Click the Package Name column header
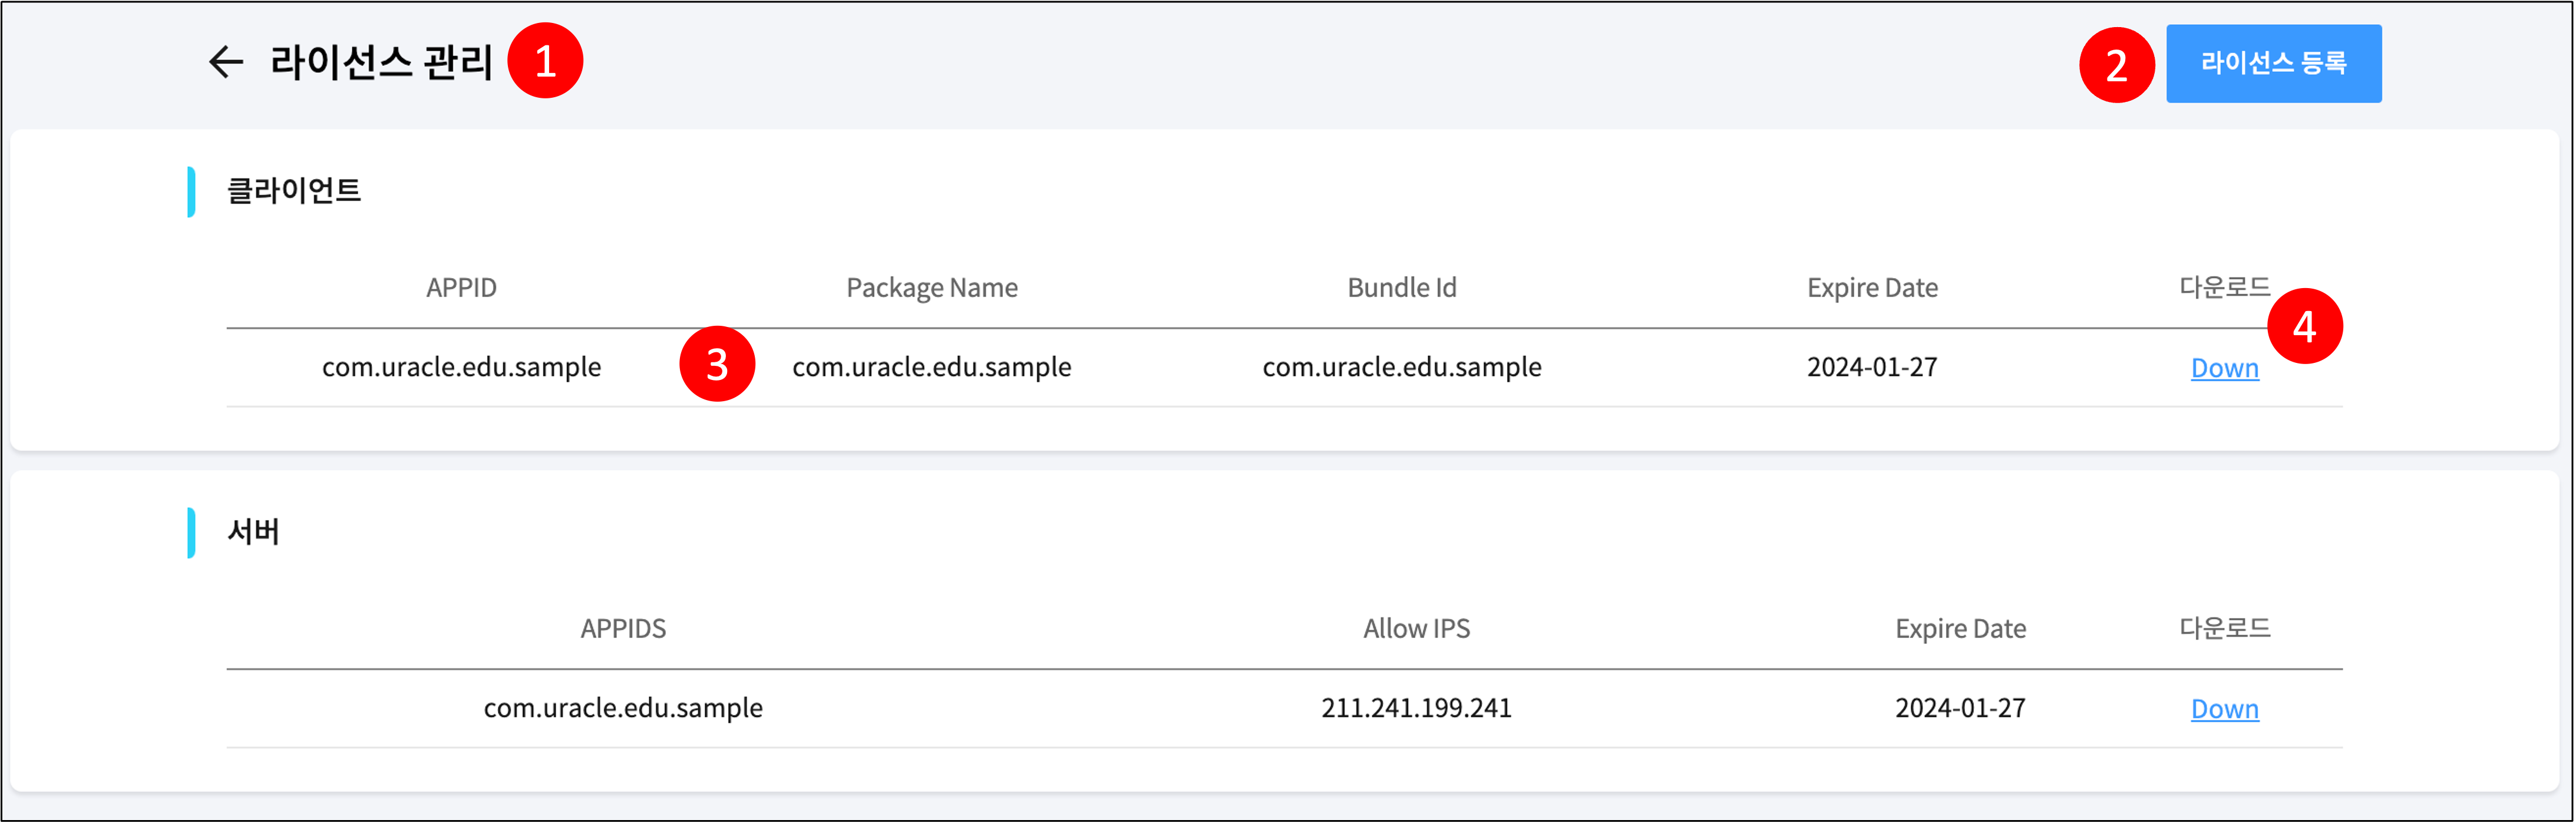The height and width of the screenshot is (823, 2576). coord(932,288)
